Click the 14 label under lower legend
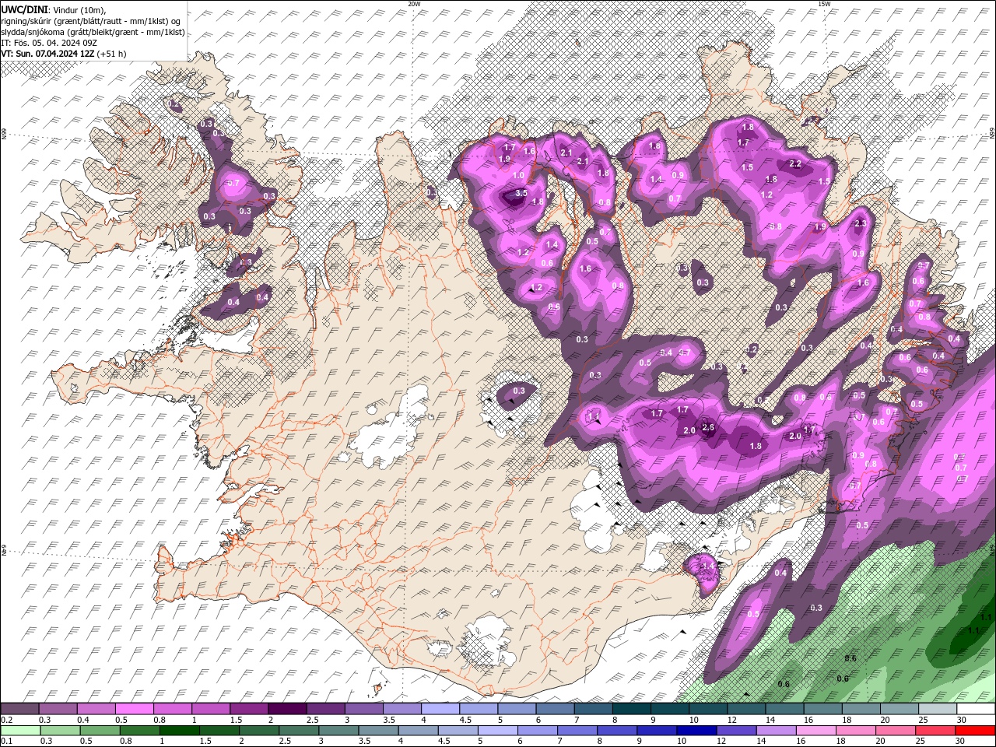Image resolution: width=996 pixels, height=747 pixels. (769, 742)
